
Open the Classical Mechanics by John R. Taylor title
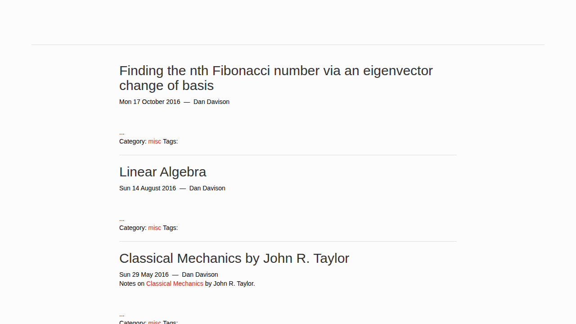click(x=234, y=258)
